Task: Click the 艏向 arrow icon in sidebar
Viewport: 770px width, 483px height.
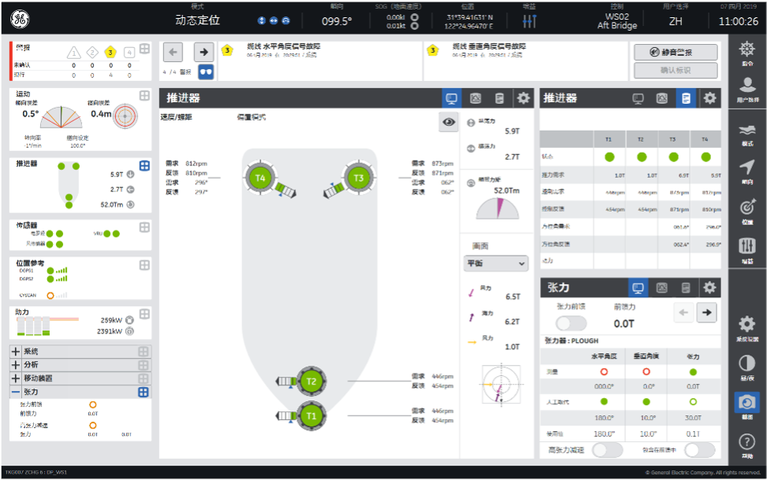Action: 746,168
